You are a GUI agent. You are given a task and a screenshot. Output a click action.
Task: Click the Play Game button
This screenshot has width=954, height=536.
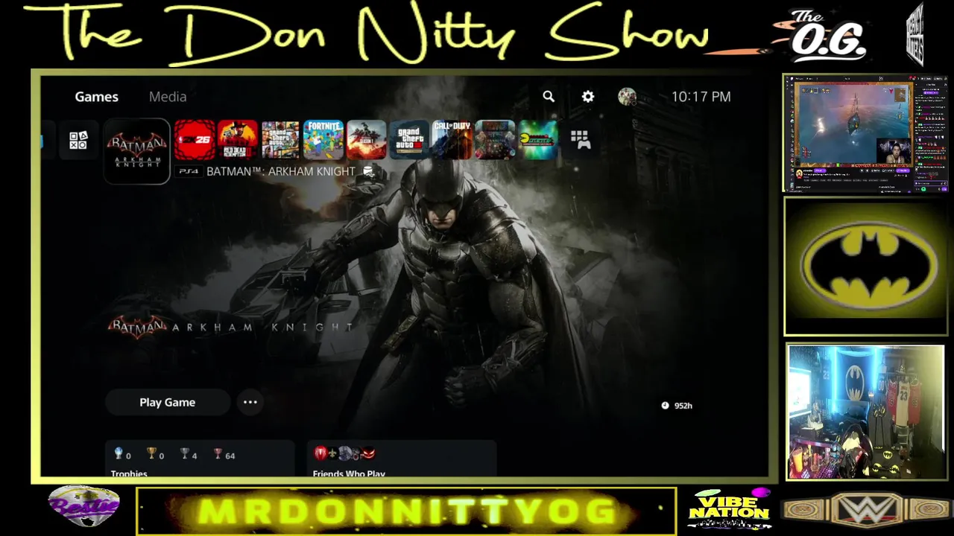coord(168,402)
